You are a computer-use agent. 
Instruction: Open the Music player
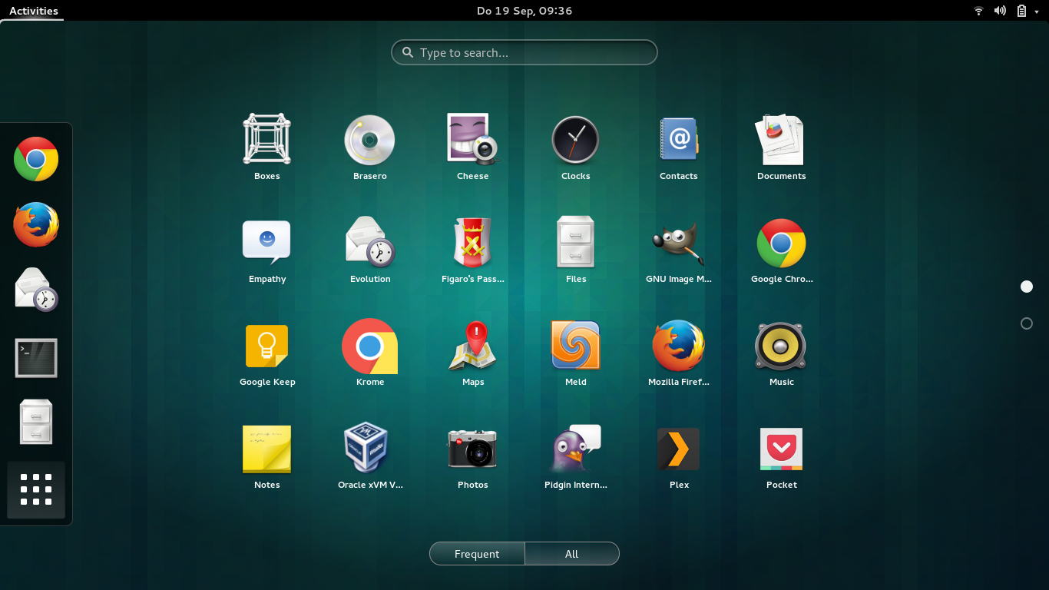point(781,345)
